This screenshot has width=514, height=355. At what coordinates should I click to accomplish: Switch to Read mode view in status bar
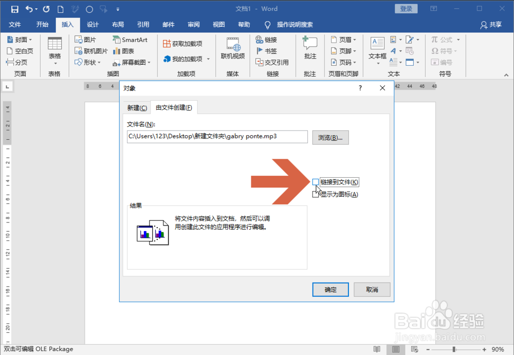tap(377, 349)
